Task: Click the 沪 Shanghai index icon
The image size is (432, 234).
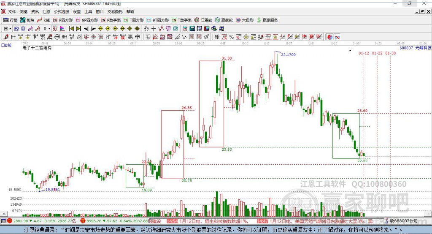Action: click(x=9, y=221)
